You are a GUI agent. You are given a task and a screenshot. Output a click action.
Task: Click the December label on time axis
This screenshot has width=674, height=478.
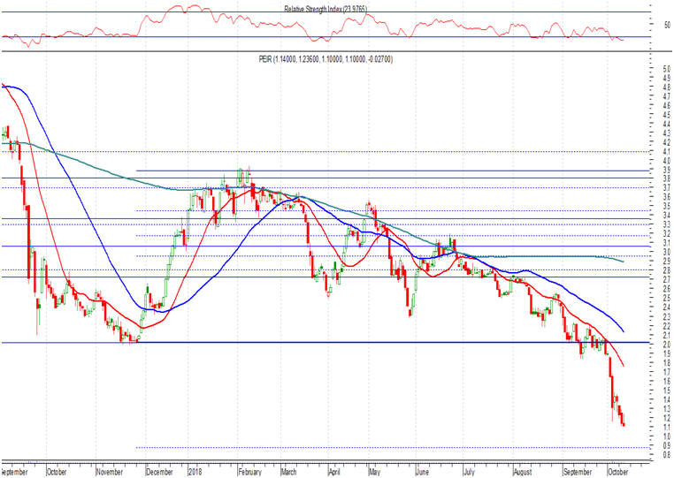pyautogui.click(x=160, y=472)
